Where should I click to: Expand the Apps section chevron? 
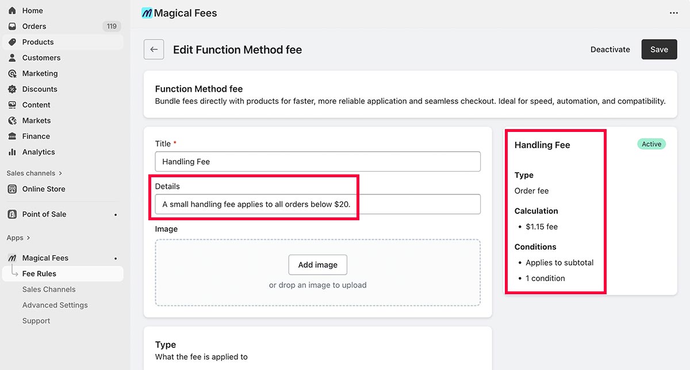[28, 238]
